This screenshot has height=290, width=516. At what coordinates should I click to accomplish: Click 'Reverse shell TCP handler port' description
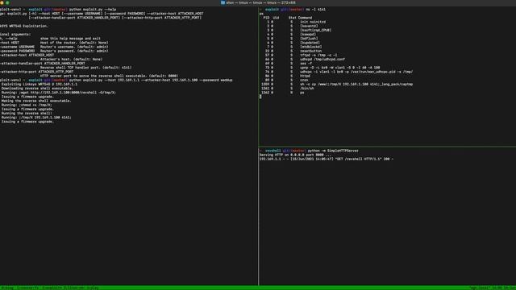tap(85, 68)
